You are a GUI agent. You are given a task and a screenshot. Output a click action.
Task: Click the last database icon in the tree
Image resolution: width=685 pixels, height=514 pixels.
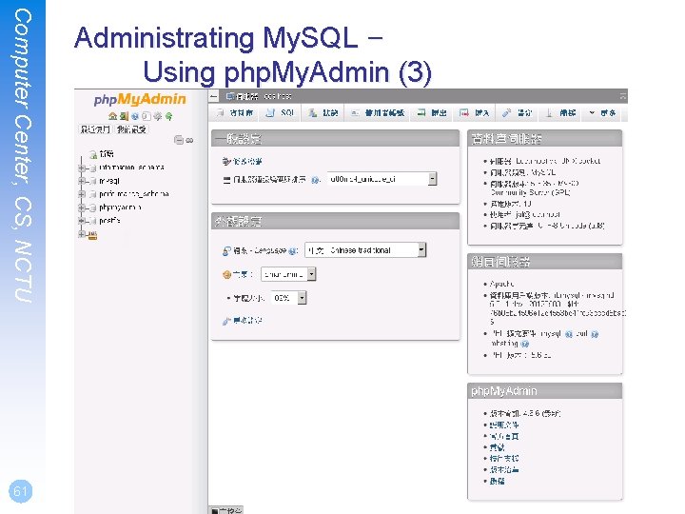pos(92,236)
